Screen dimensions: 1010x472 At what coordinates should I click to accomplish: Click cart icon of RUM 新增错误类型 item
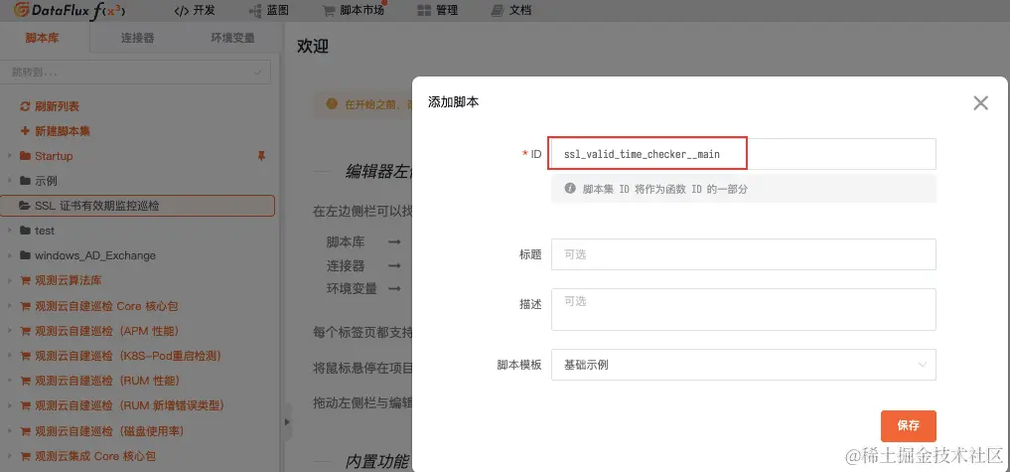(26, 406)
